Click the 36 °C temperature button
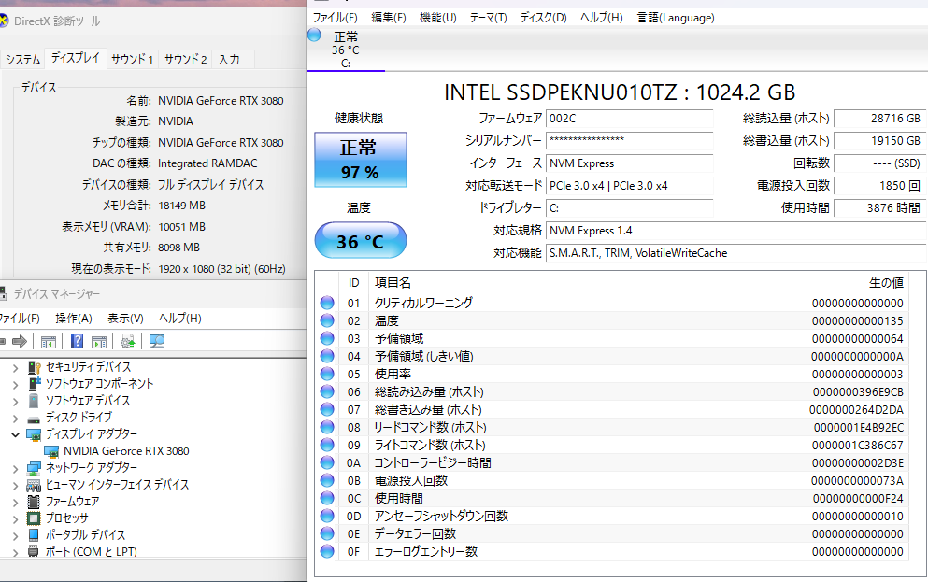The image size is (928, 582). [361, 240]
